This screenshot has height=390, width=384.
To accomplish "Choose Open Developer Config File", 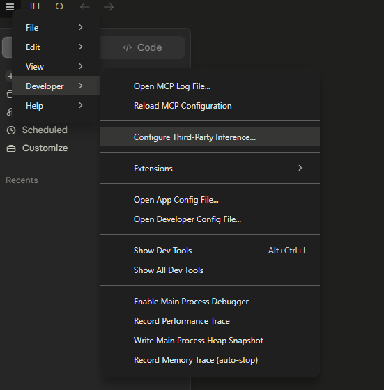I will (x=210, y=219).
